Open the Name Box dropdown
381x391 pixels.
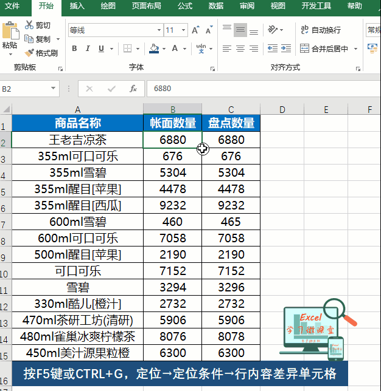[53, 88]
